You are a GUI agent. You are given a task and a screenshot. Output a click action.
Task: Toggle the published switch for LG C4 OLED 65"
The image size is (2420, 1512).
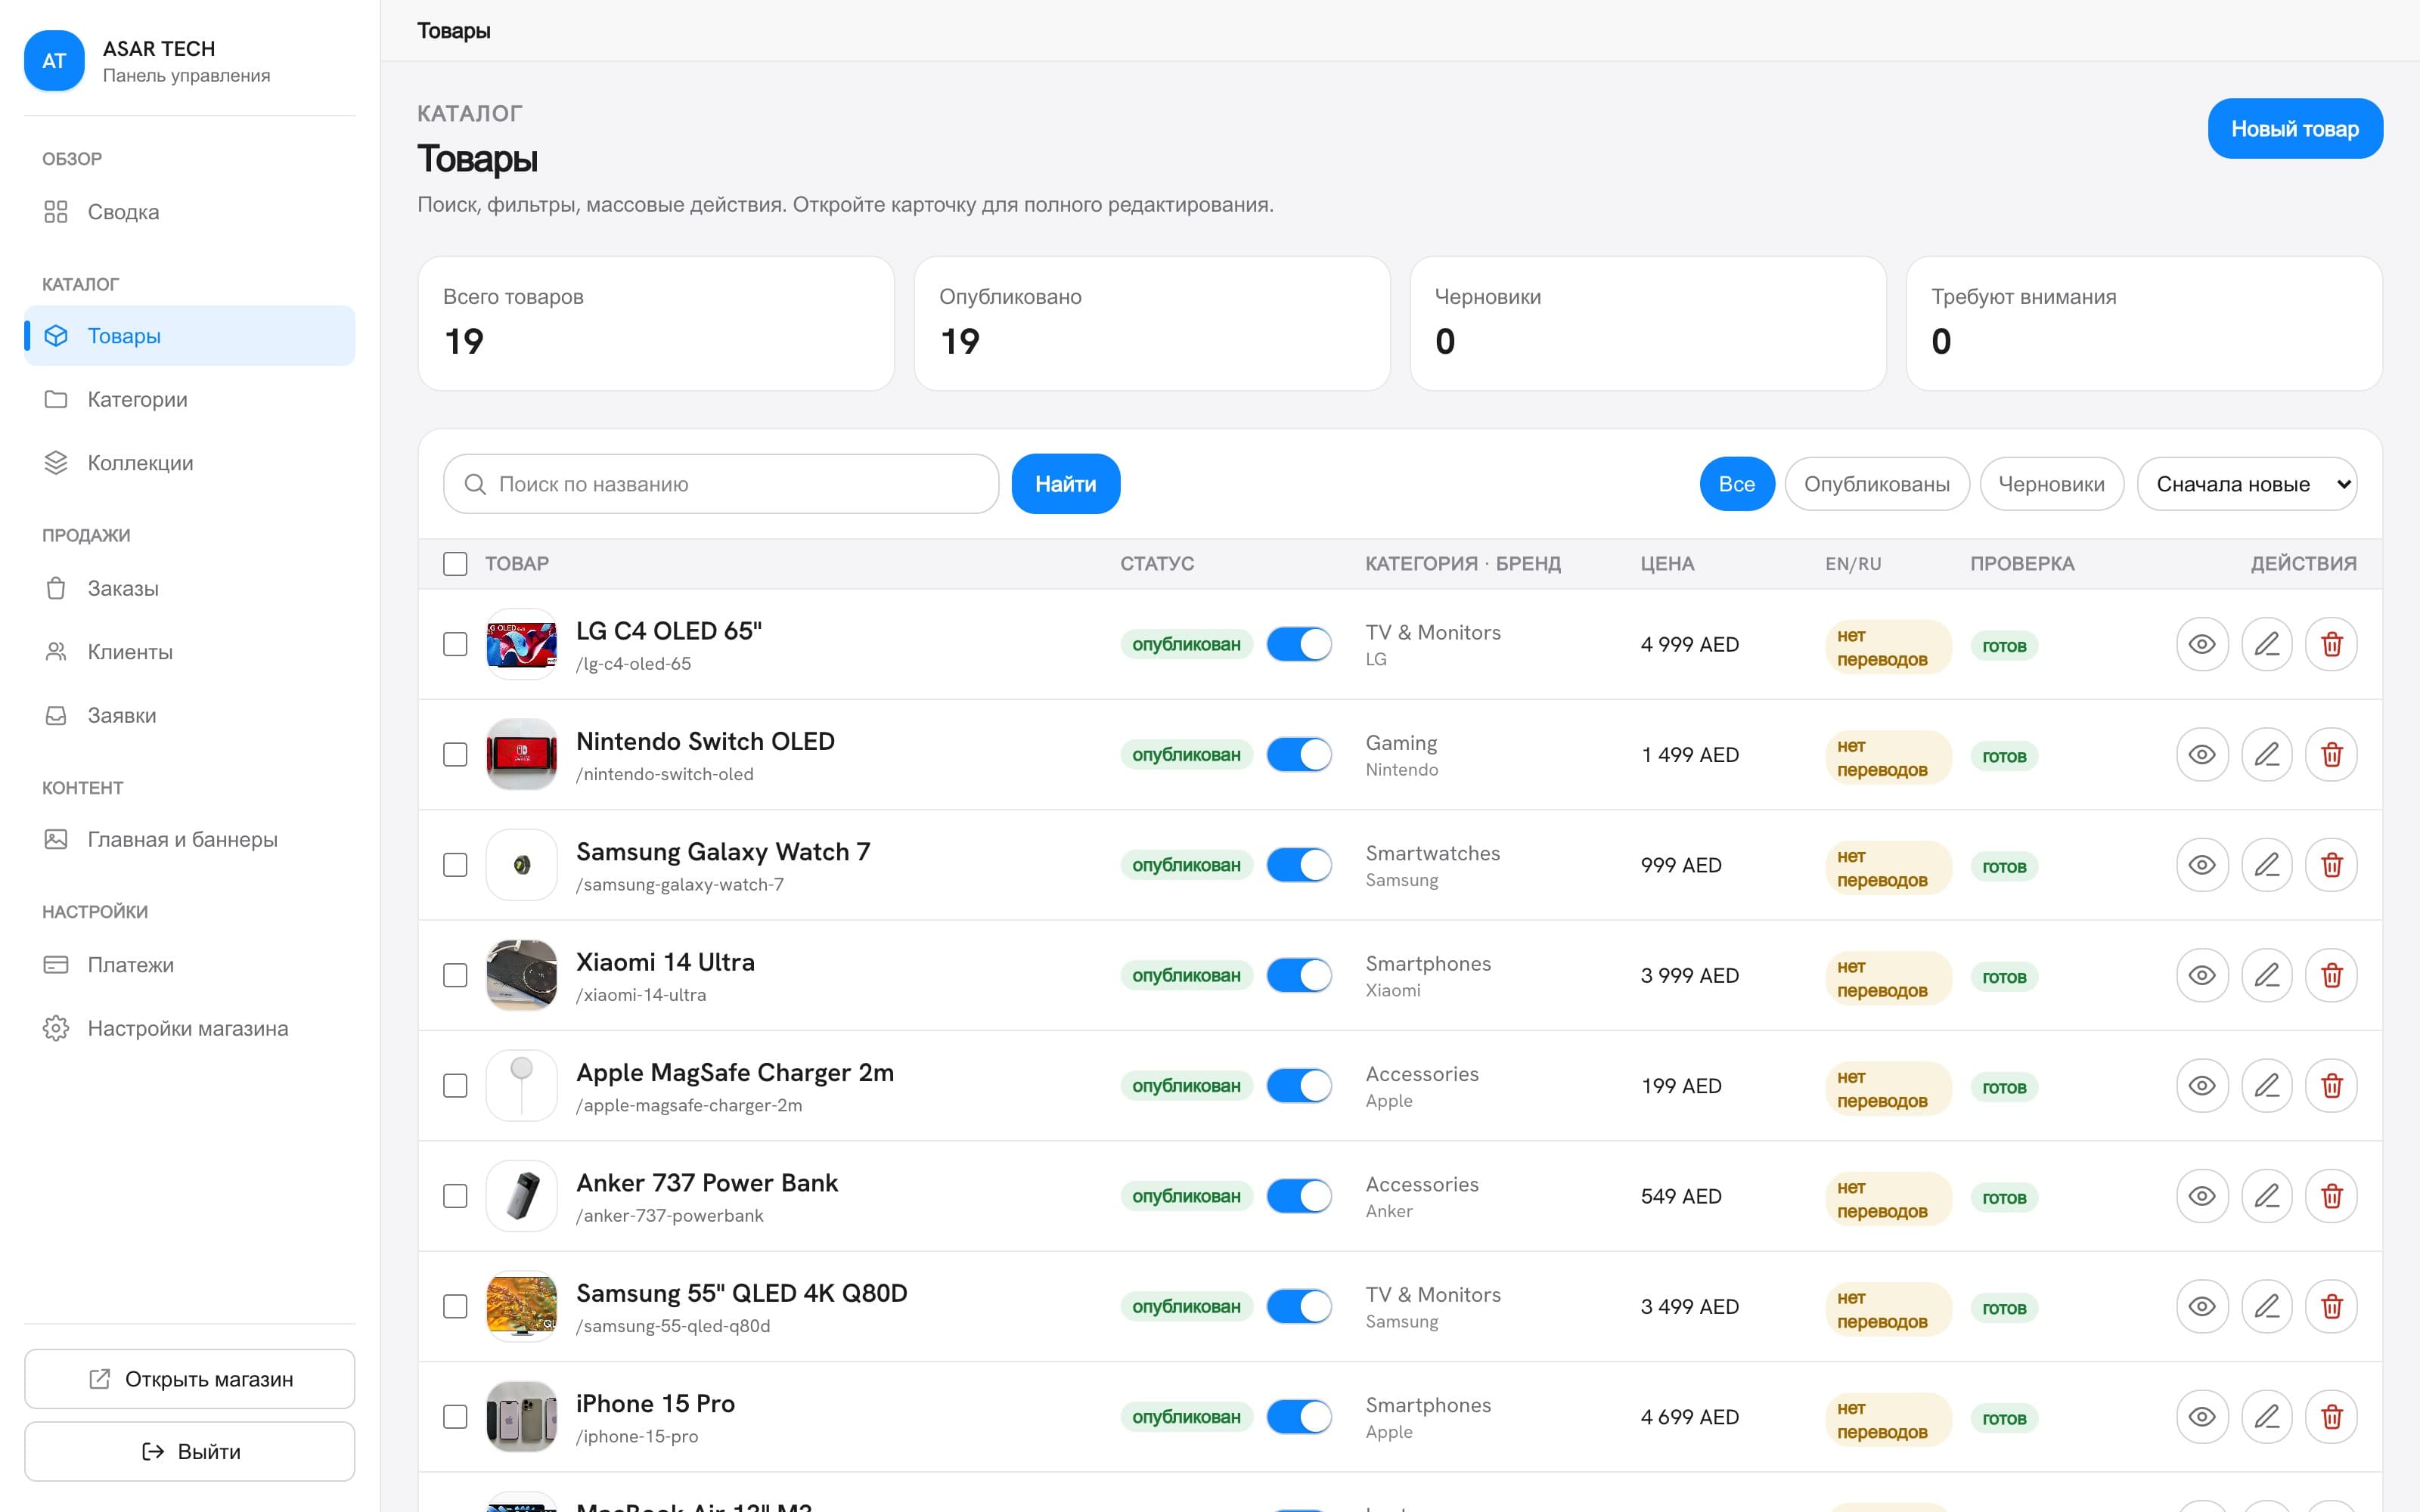coord(1299,644)
